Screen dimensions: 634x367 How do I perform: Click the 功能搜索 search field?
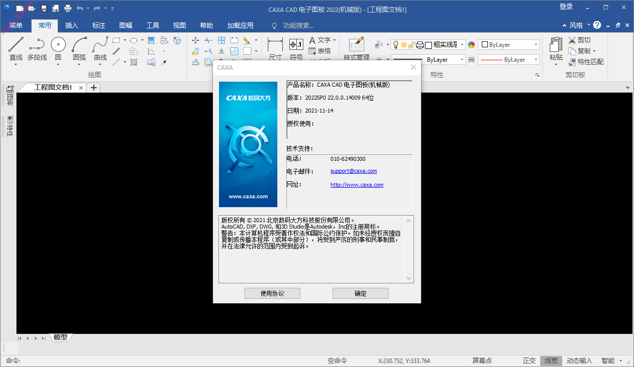click(x=298, y=25)
